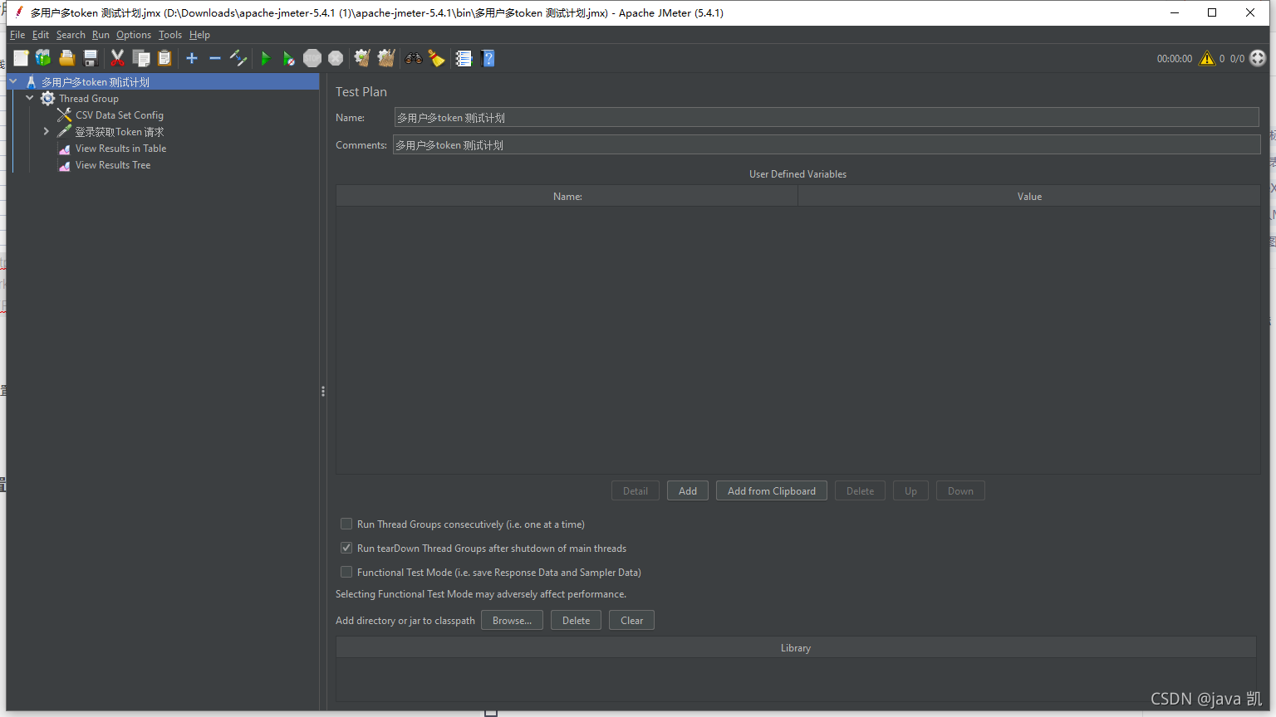Click the Name input field

pyautogui.click(x=827, y=117)
